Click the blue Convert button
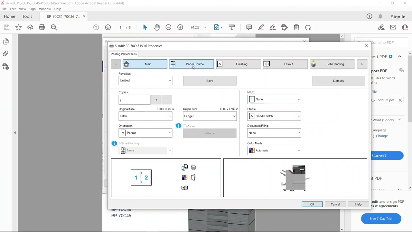The height and width of the screenshot is (232, 412). coord(387,155)
